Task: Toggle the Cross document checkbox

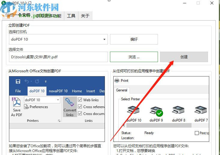Action: coord(80,113)
